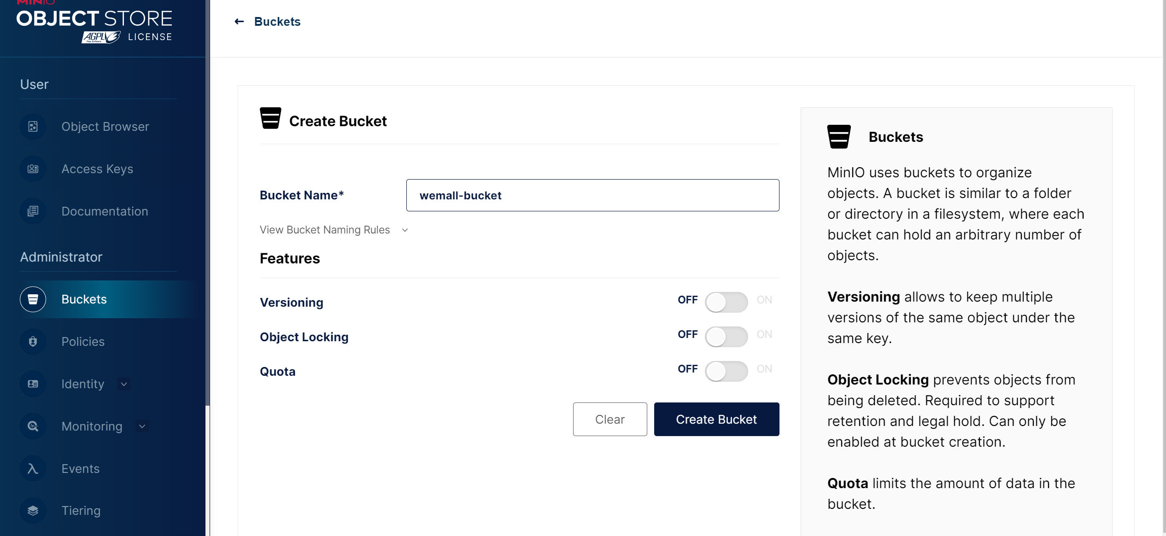Enable the Quota toggle
The height and width of the screenshot is (536, 1166).
coord(726,371)
